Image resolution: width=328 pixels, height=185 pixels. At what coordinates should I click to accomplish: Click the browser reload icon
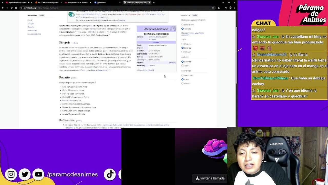(x=12, y=8)
